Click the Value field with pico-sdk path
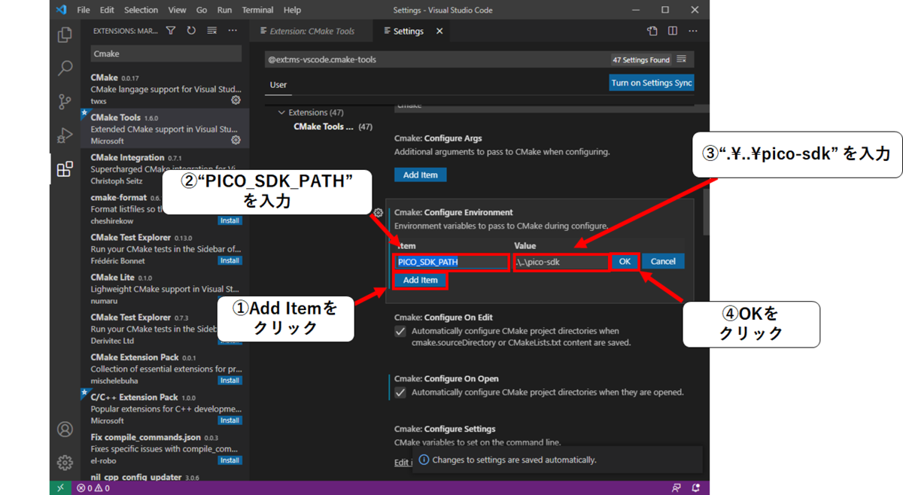The image size is (903, 495). click(561, 262)
